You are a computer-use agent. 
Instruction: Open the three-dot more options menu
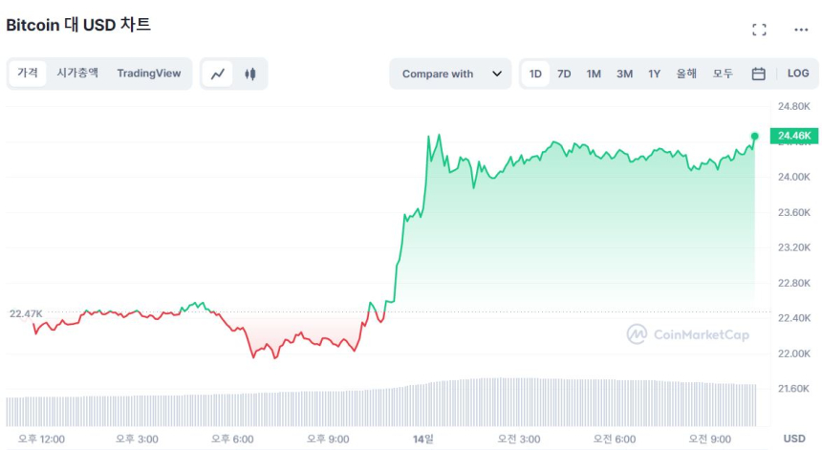[x=801, y=30]
